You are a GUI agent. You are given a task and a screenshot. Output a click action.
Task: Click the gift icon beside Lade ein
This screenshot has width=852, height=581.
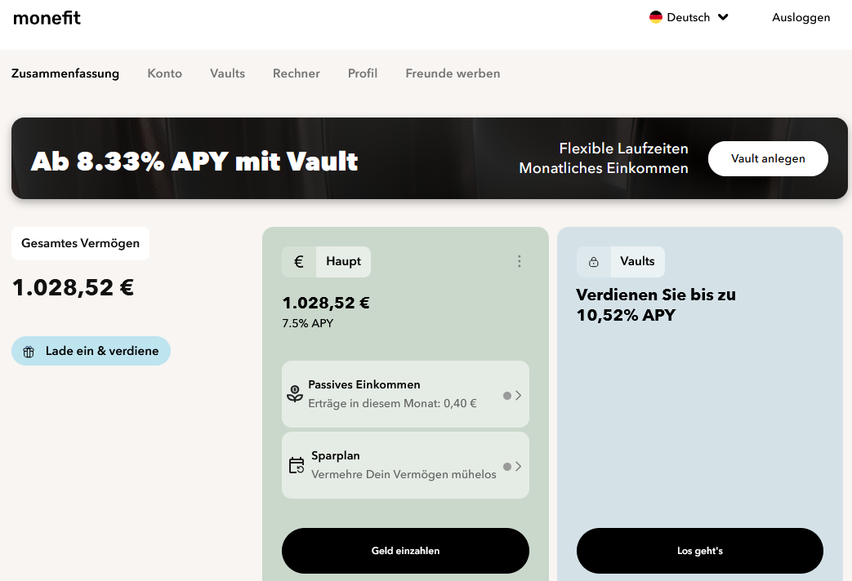click(29, 352)
